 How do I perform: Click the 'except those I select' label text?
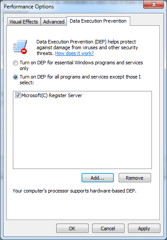(x=80, y=79)
